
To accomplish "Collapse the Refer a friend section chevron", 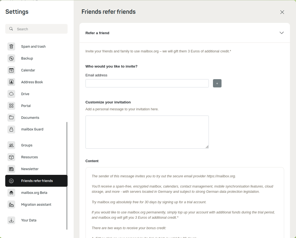I will [281, 33].
